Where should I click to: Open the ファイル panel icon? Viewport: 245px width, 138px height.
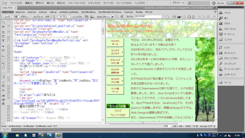[221, 13]
